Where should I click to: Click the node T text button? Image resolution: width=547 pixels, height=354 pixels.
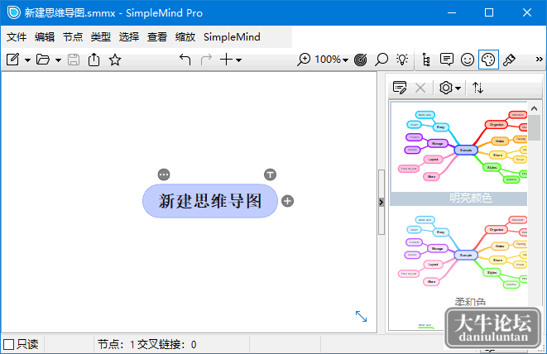270,175
